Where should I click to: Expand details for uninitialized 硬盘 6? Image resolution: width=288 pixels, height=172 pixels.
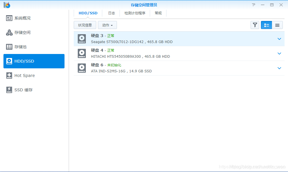279,68
